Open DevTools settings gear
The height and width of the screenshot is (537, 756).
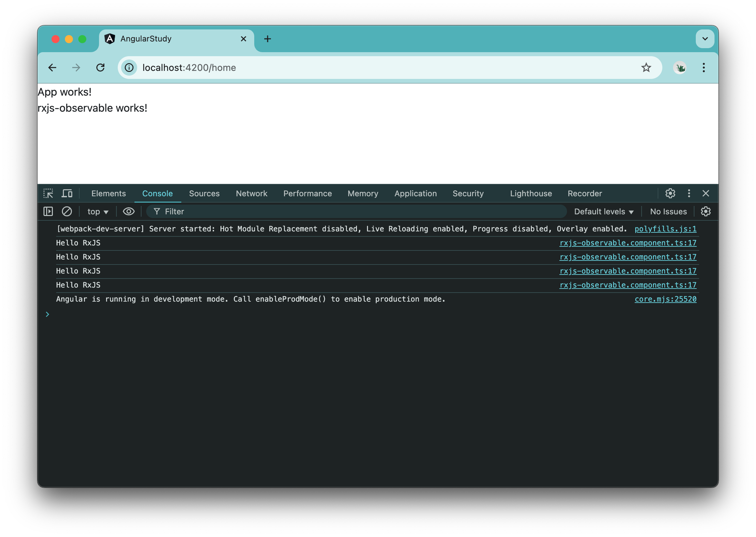[x=670, y=193]
